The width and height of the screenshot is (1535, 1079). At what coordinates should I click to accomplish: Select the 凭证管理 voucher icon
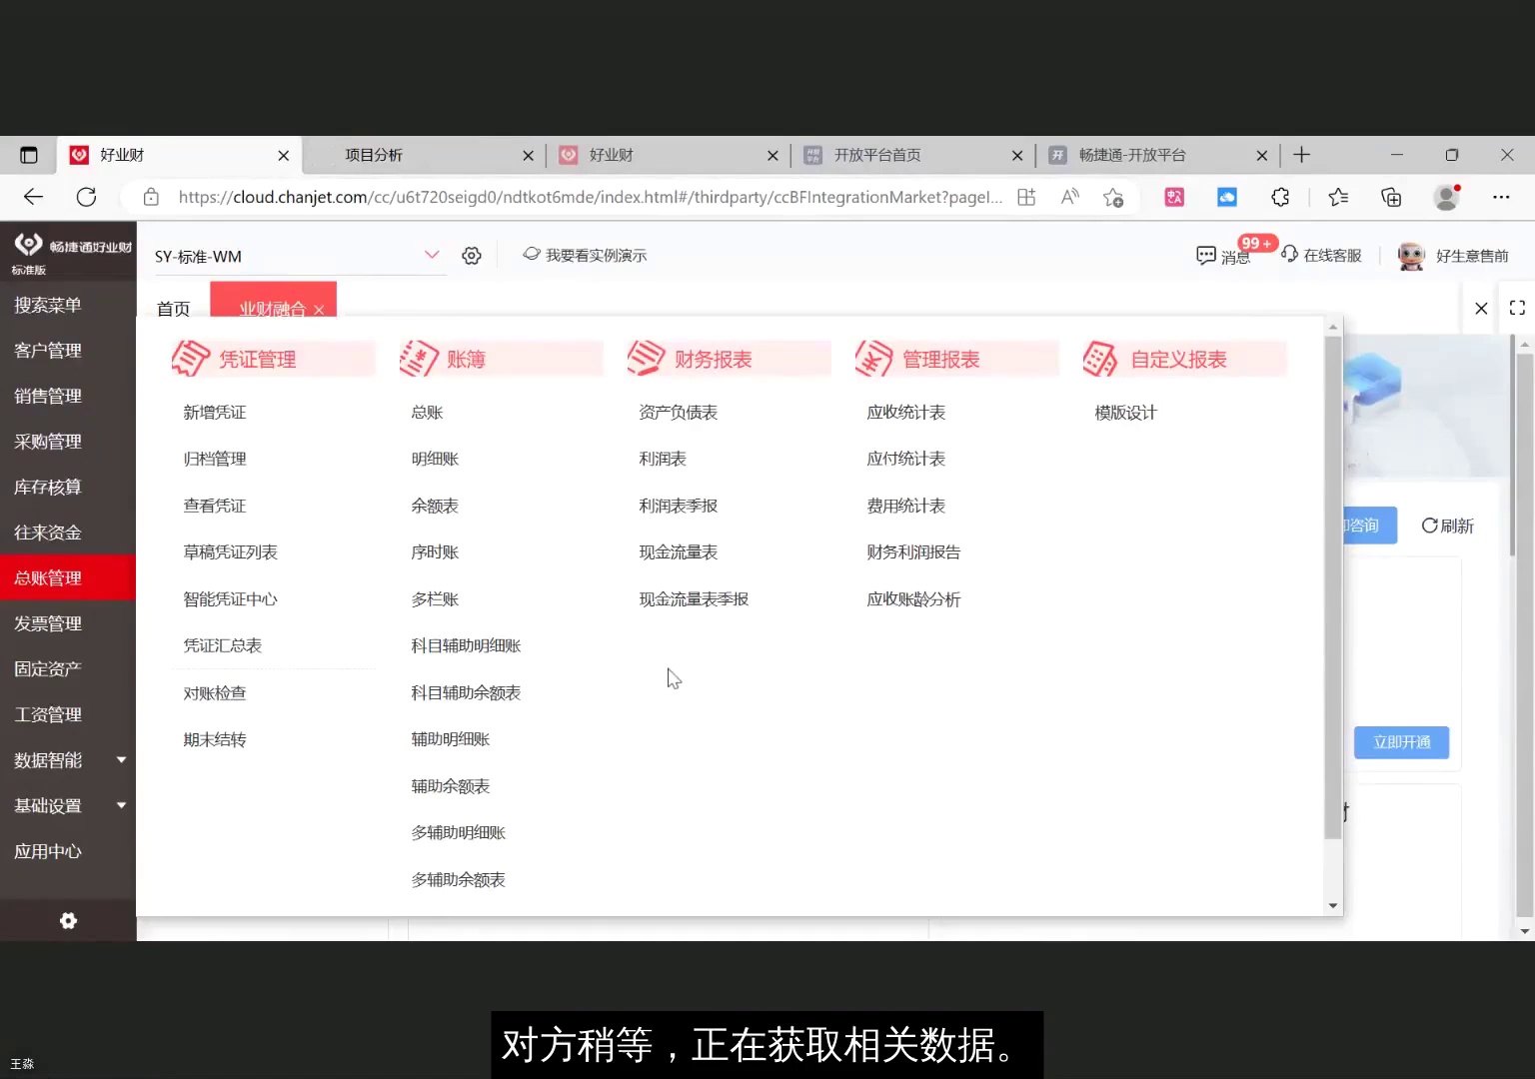click(x=191, y=359)
